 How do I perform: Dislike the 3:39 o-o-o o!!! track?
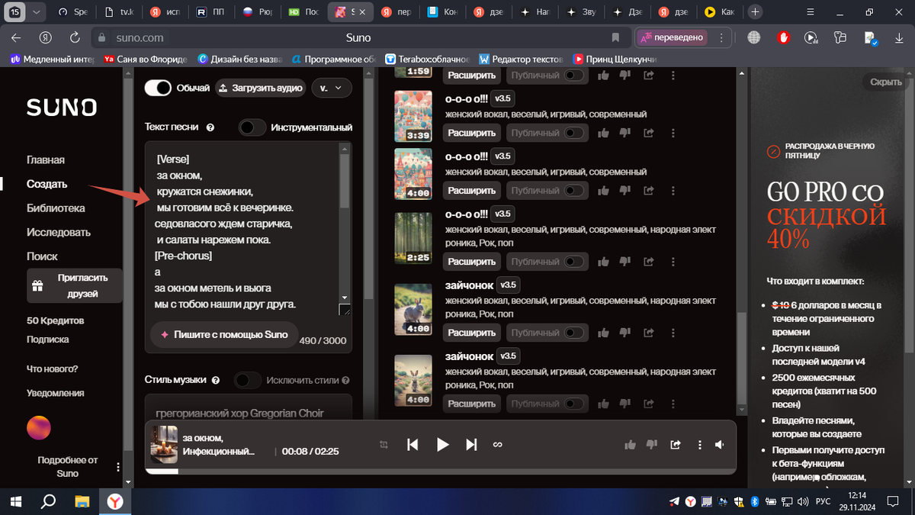625,133
